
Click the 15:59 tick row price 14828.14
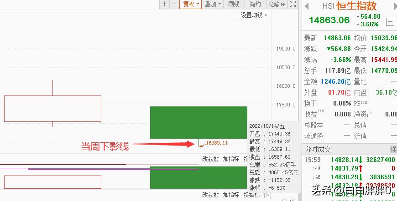coord(345,160)
